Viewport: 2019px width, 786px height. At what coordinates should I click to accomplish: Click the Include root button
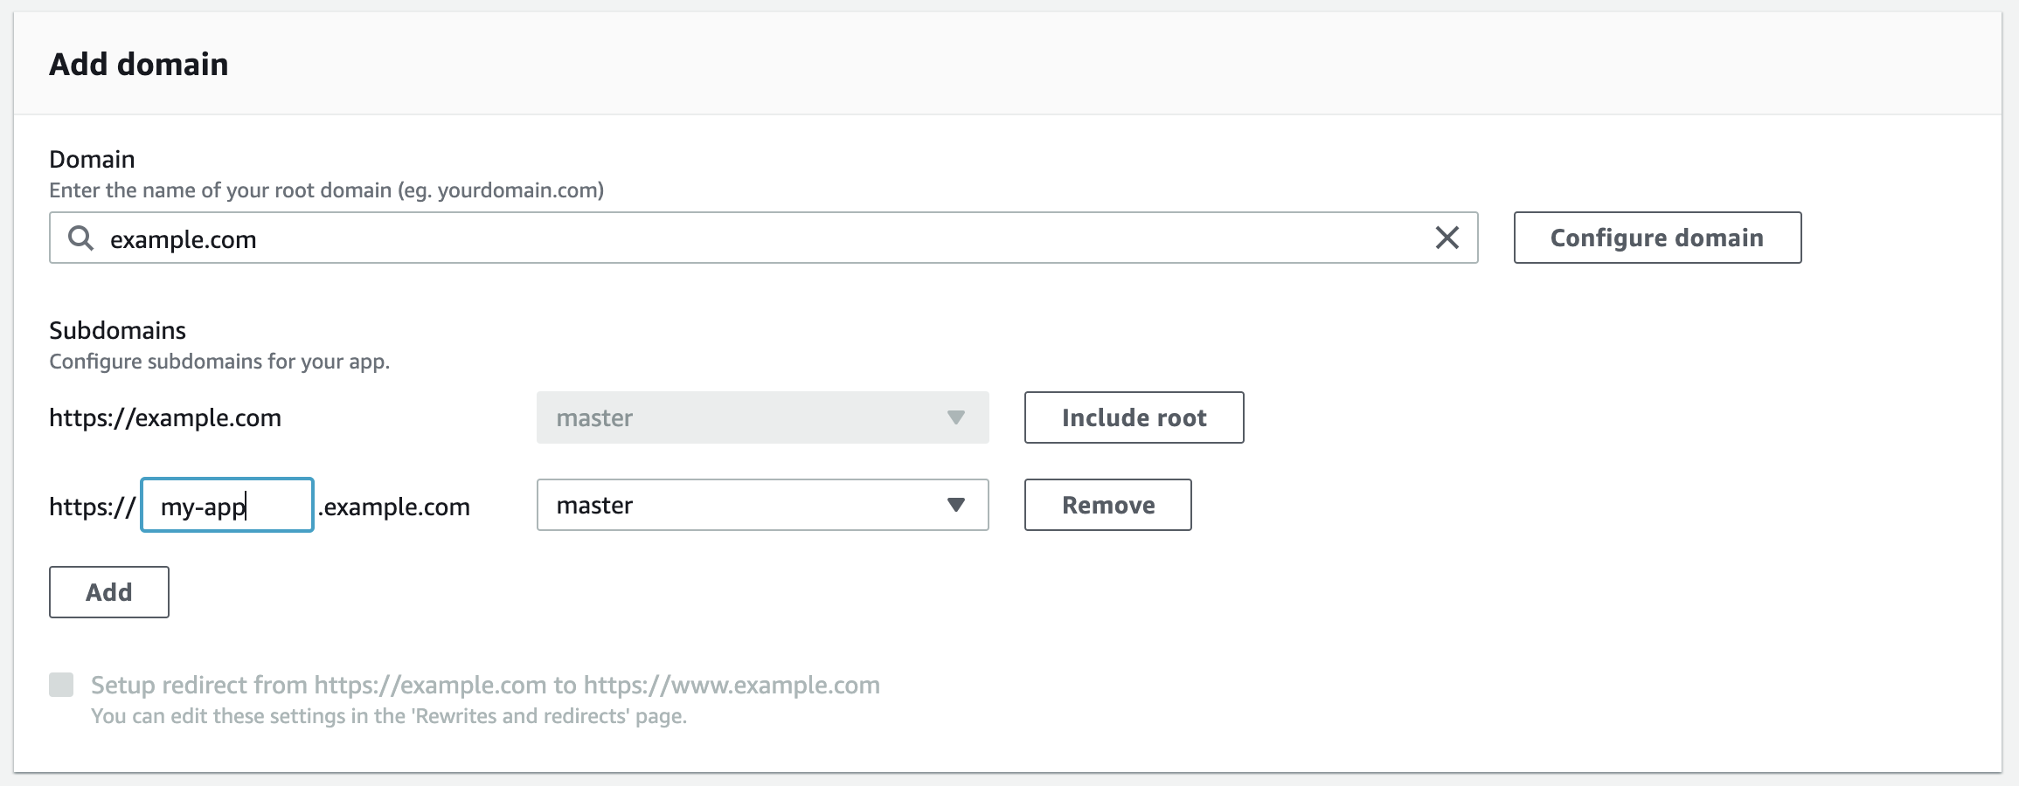1134,417
